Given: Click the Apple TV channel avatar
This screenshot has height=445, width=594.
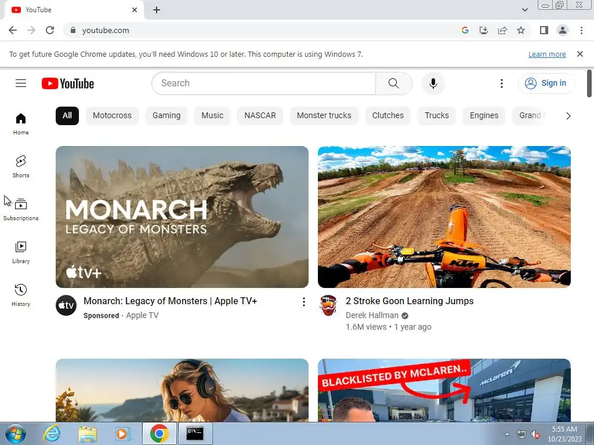Looking at the screenshot, I should point(66,305).
